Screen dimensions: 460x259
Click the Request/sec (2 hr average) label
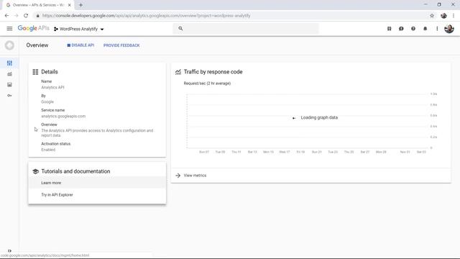[x=207, y=83]
